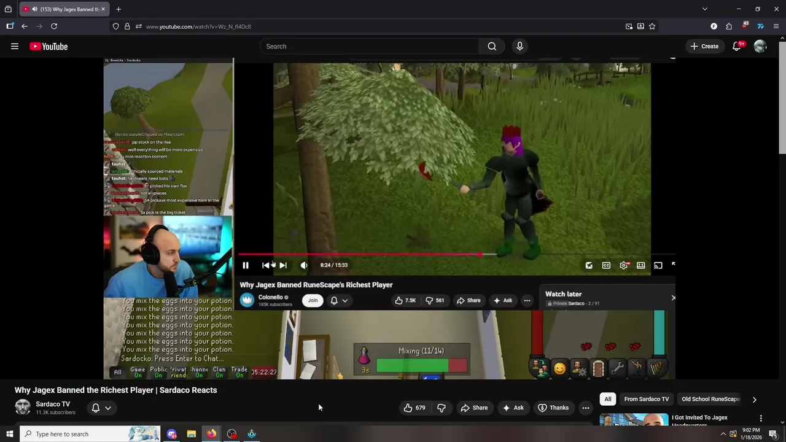Screen dimensions: 786x442
Task: Expand the list all tabs chevron
Action: [705, 9]
